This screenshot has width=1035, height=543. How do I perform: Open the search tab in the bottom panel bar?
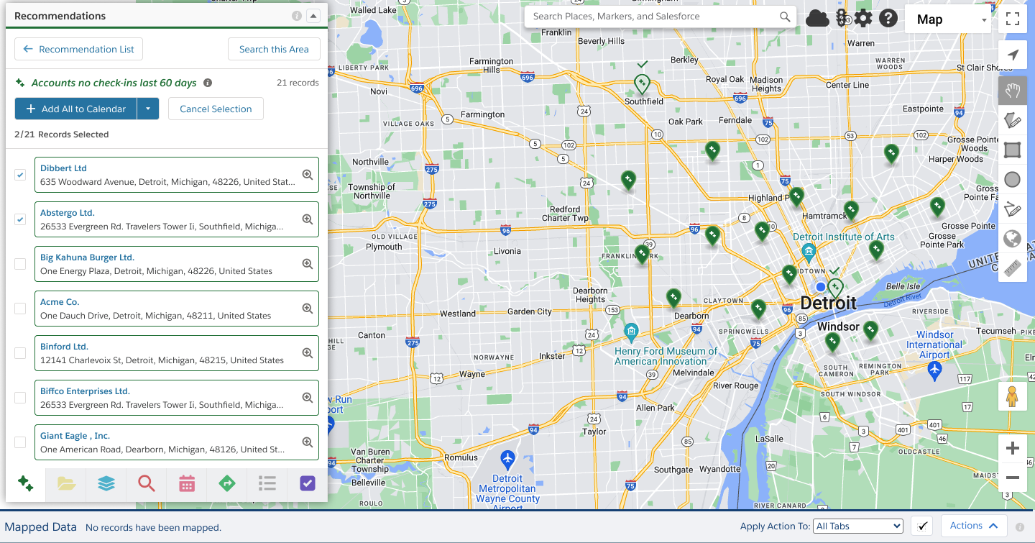[147, 483]
